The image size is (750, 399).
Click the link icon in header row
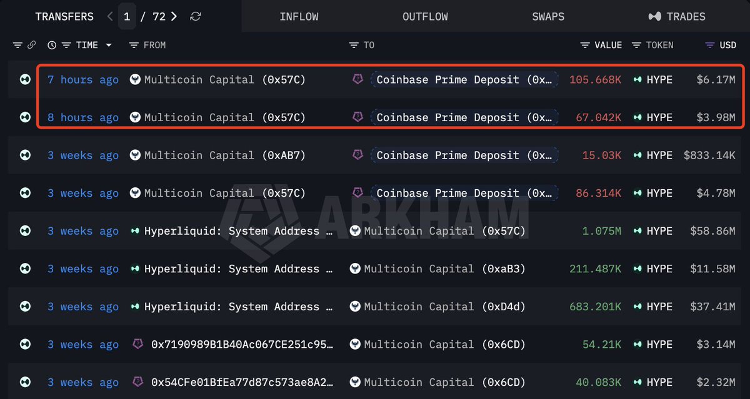31,45
